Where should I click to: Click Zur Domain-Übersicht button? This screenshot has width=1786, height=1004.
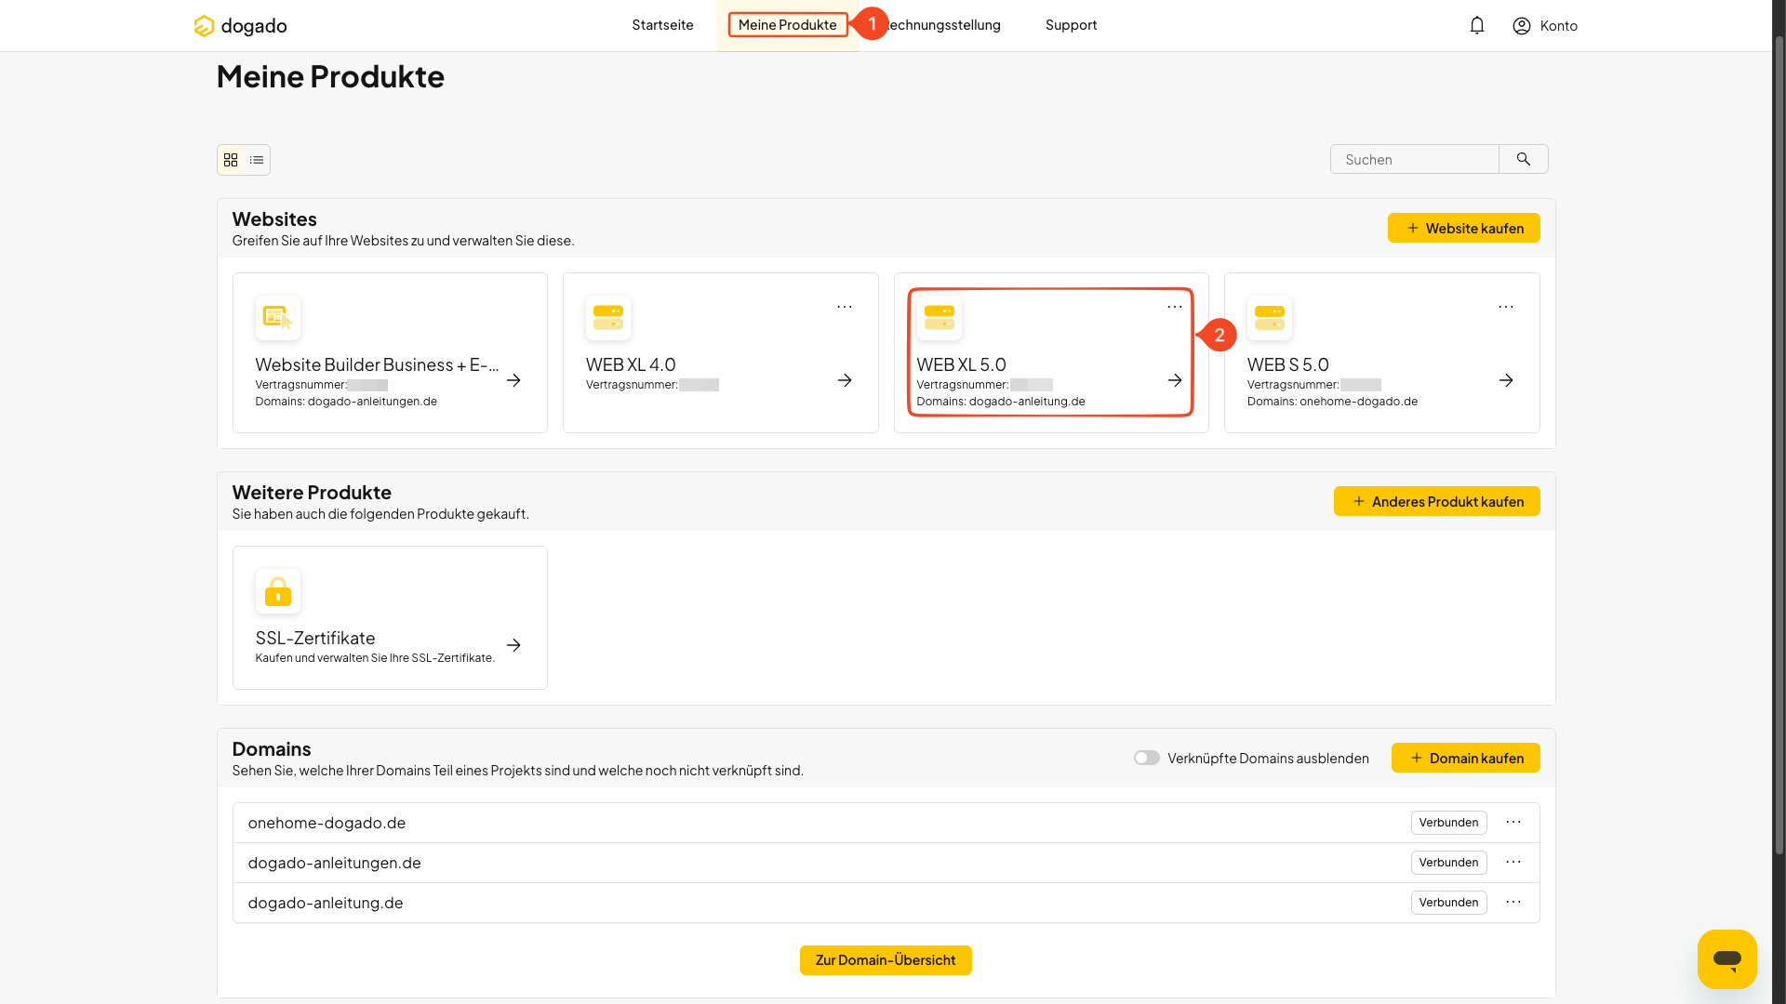pyautogui.click(x=886, y=960)
